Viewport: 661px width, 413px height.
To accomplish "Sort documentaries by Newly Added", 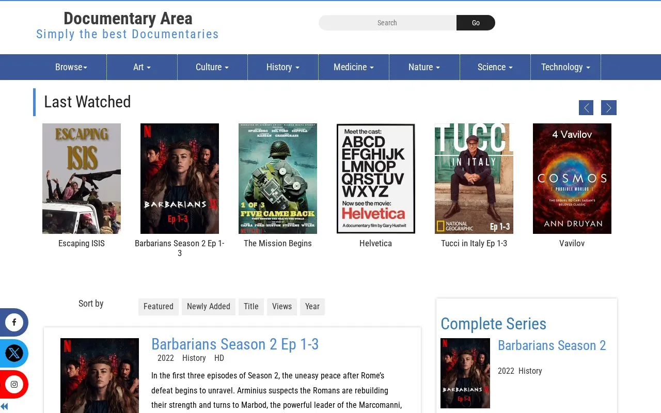I will (209, 307).
